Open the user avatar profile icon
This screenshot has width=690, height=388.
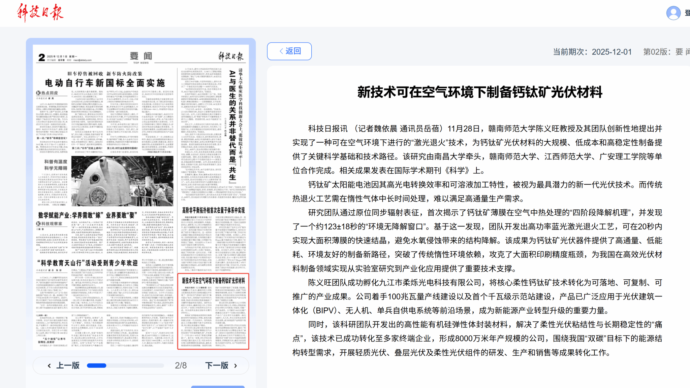pyautogui.click(x=673, y=13)
